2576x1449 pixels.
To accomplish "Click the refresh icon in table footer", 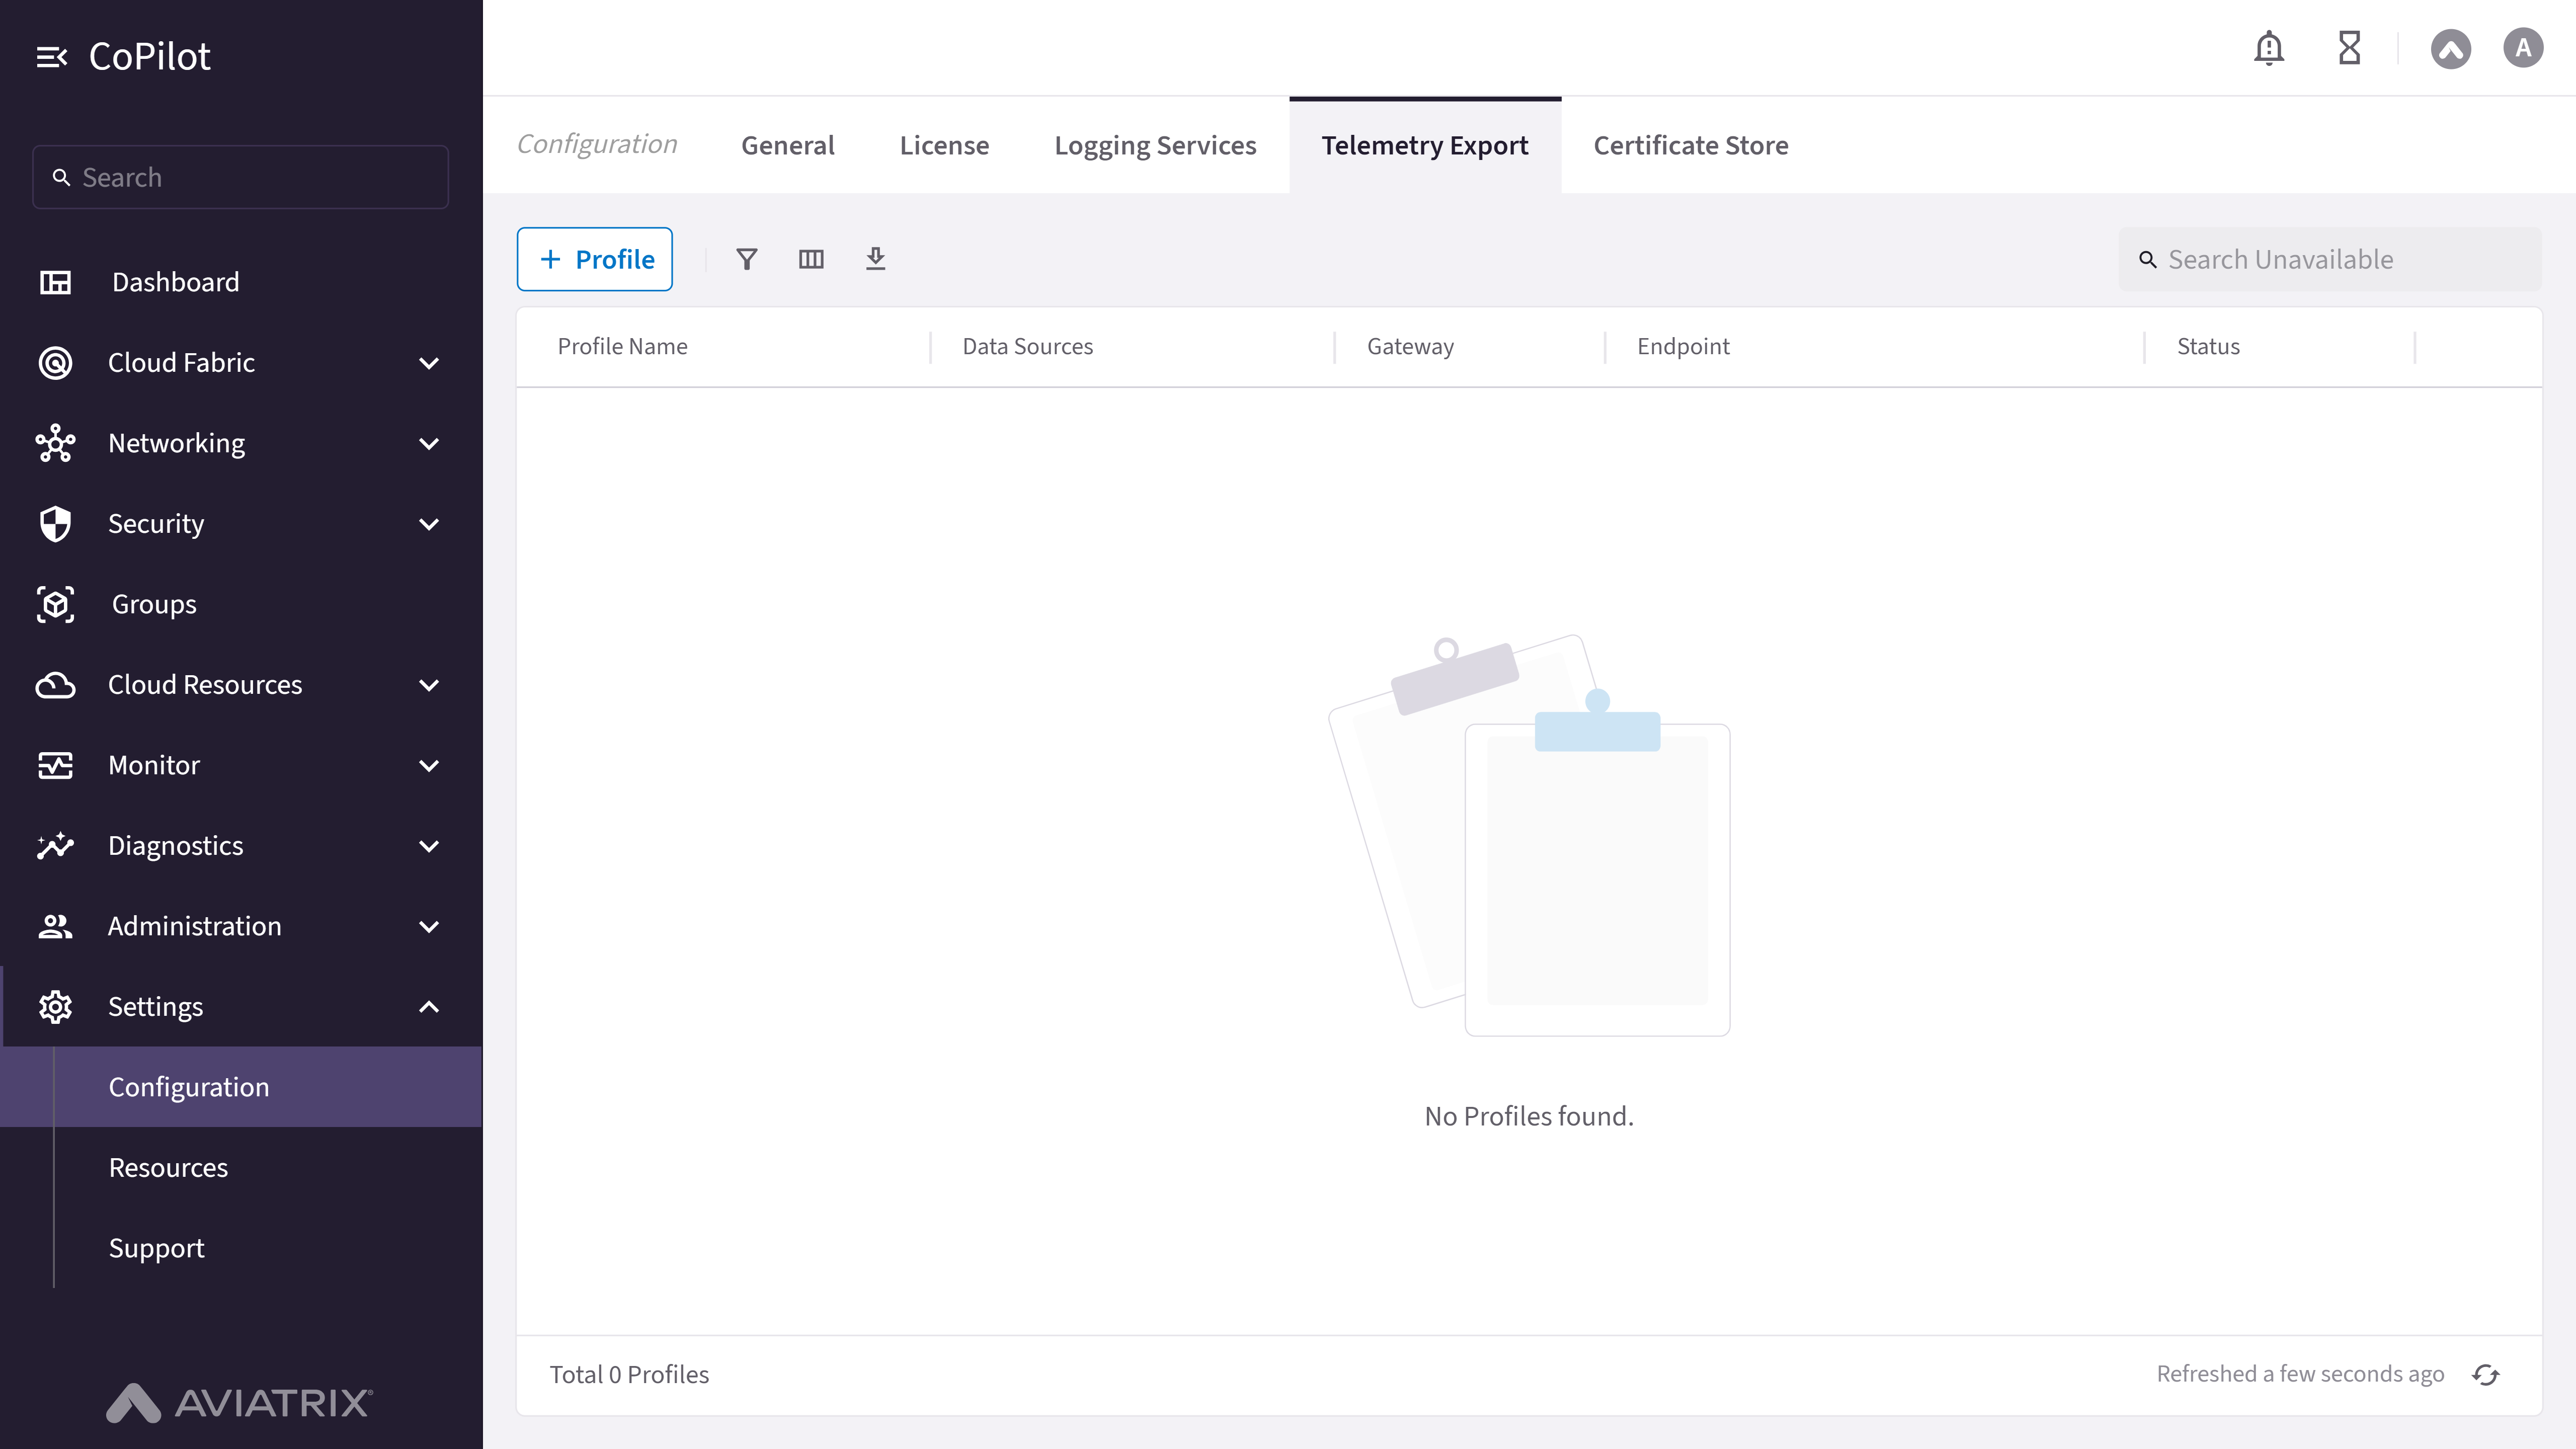I will (x=2486, y=1375).
